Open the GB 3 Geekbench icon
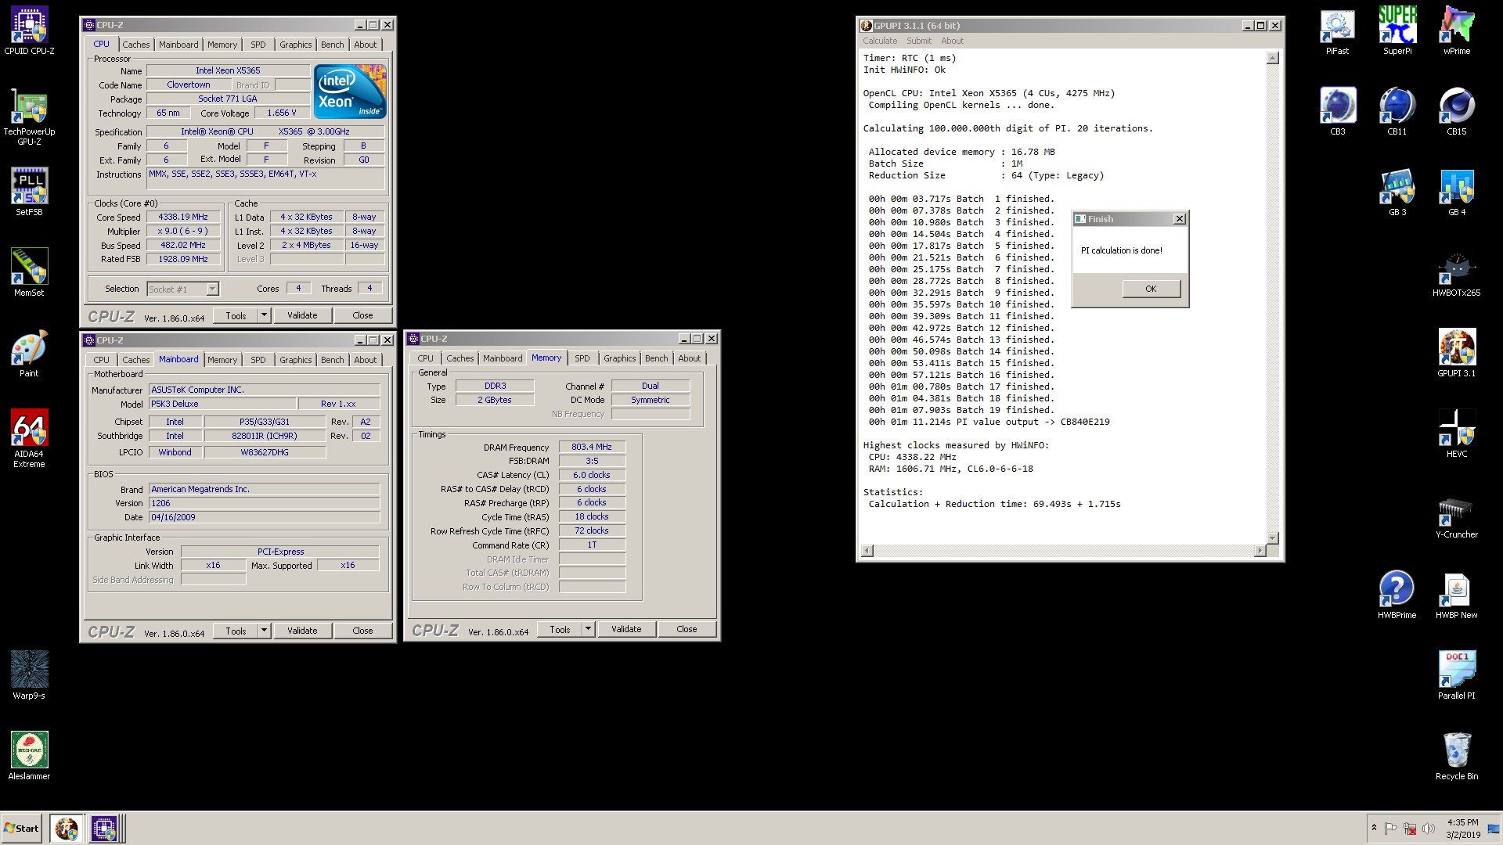1503x845 pixels. tap(1397, 192)
